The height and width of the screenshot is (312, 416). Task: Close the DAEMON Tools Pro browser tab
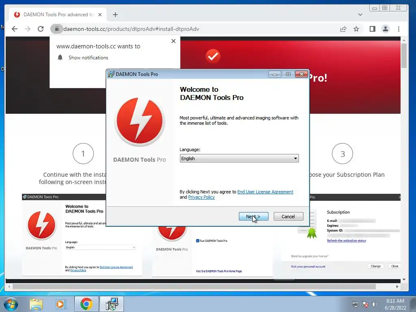pos(100,15)
